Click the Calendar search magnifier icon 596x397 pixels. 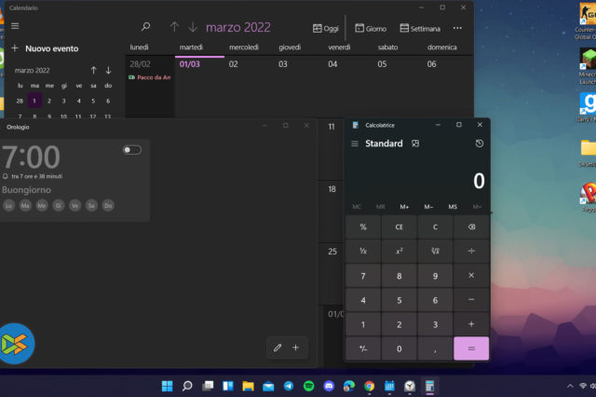[145, 27]
